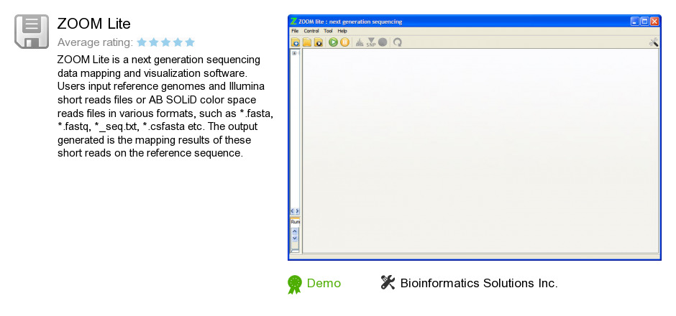Image resolution: width=676 pixels, height=316 pixels.
Task: Open the Tool menu
Action: pyautogui.click(x=328, y=31)
